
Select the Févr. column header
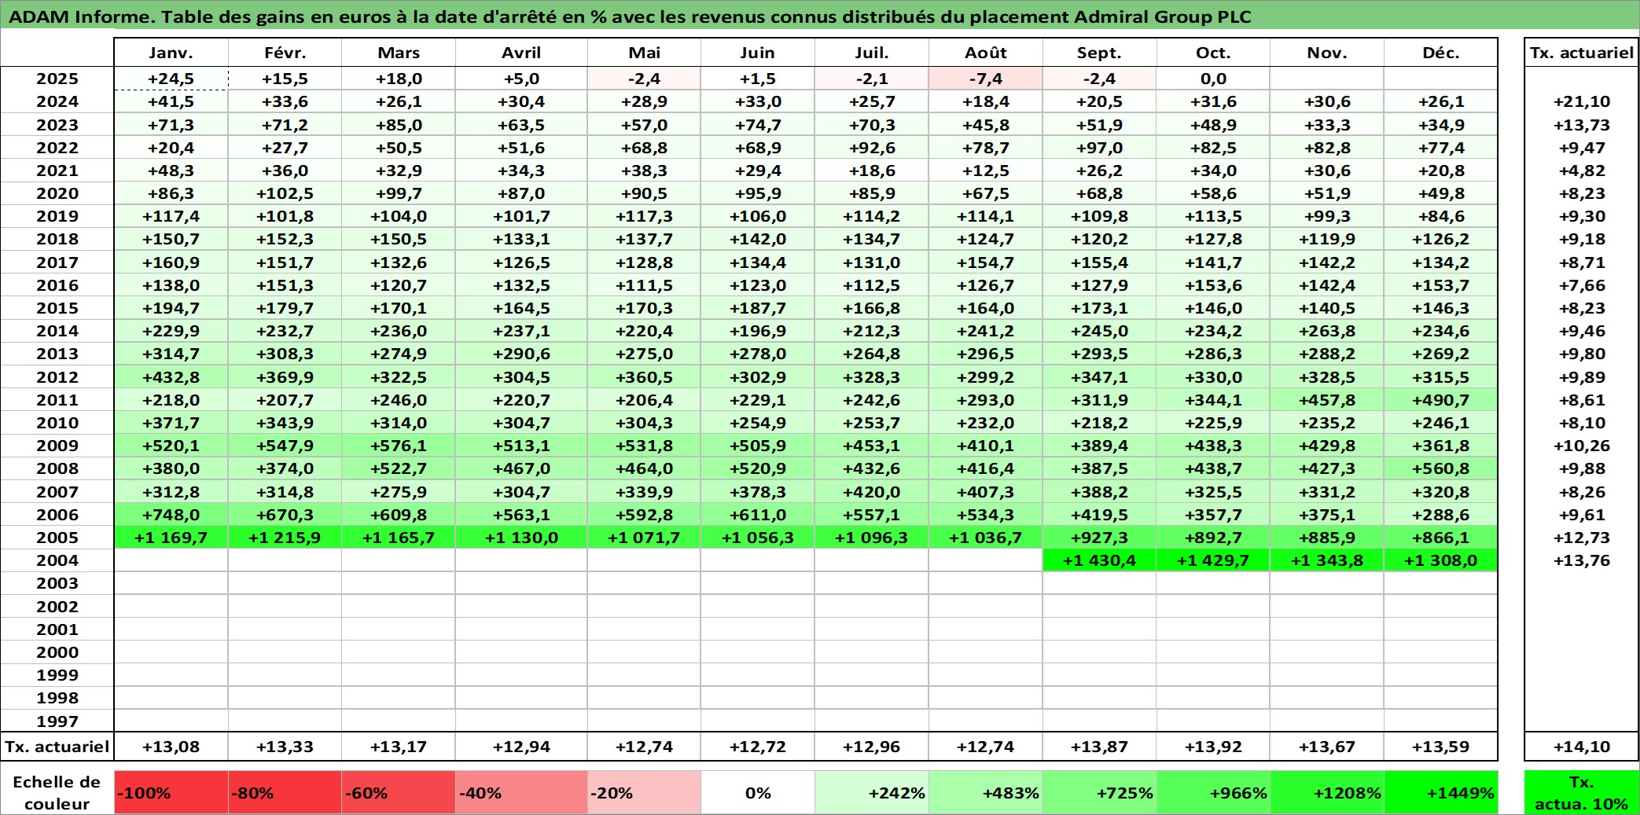click(x=285, y=53)
